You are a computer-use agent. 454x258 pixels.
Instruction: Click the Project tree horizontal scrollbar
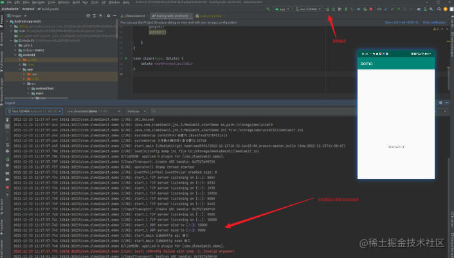[36, 98]
